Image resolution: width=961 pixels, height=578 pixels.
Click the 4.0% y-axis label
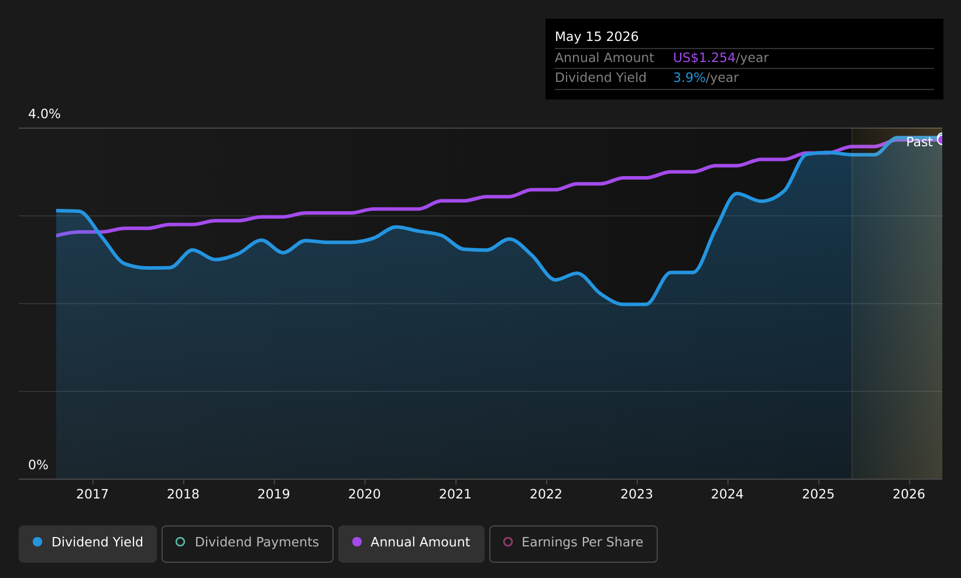click(44, 114)
